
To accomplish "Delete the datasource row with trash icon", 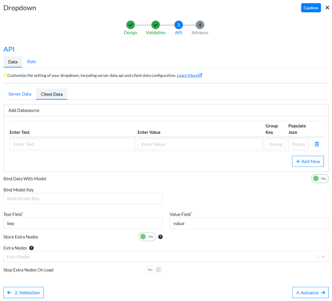I will 316,144.
